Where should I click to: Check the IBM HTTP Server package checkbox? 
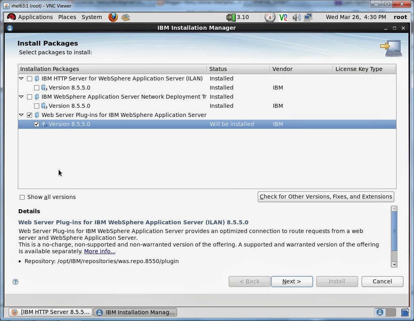(30, 78)
